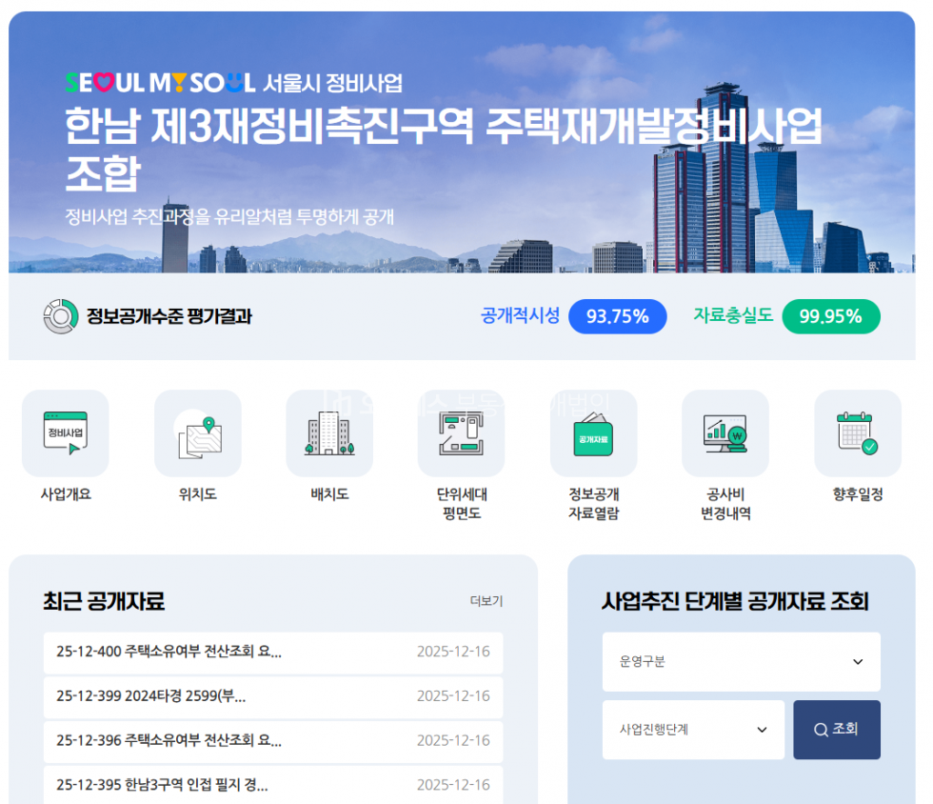Click the 자료충실도 label
The width and height of the screenshot is (933, 804).
click(733, 315)
